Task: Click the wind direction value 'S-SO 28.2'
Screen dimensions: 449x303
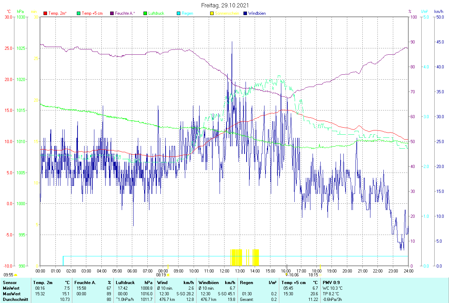Action: [x=185, y=294]
